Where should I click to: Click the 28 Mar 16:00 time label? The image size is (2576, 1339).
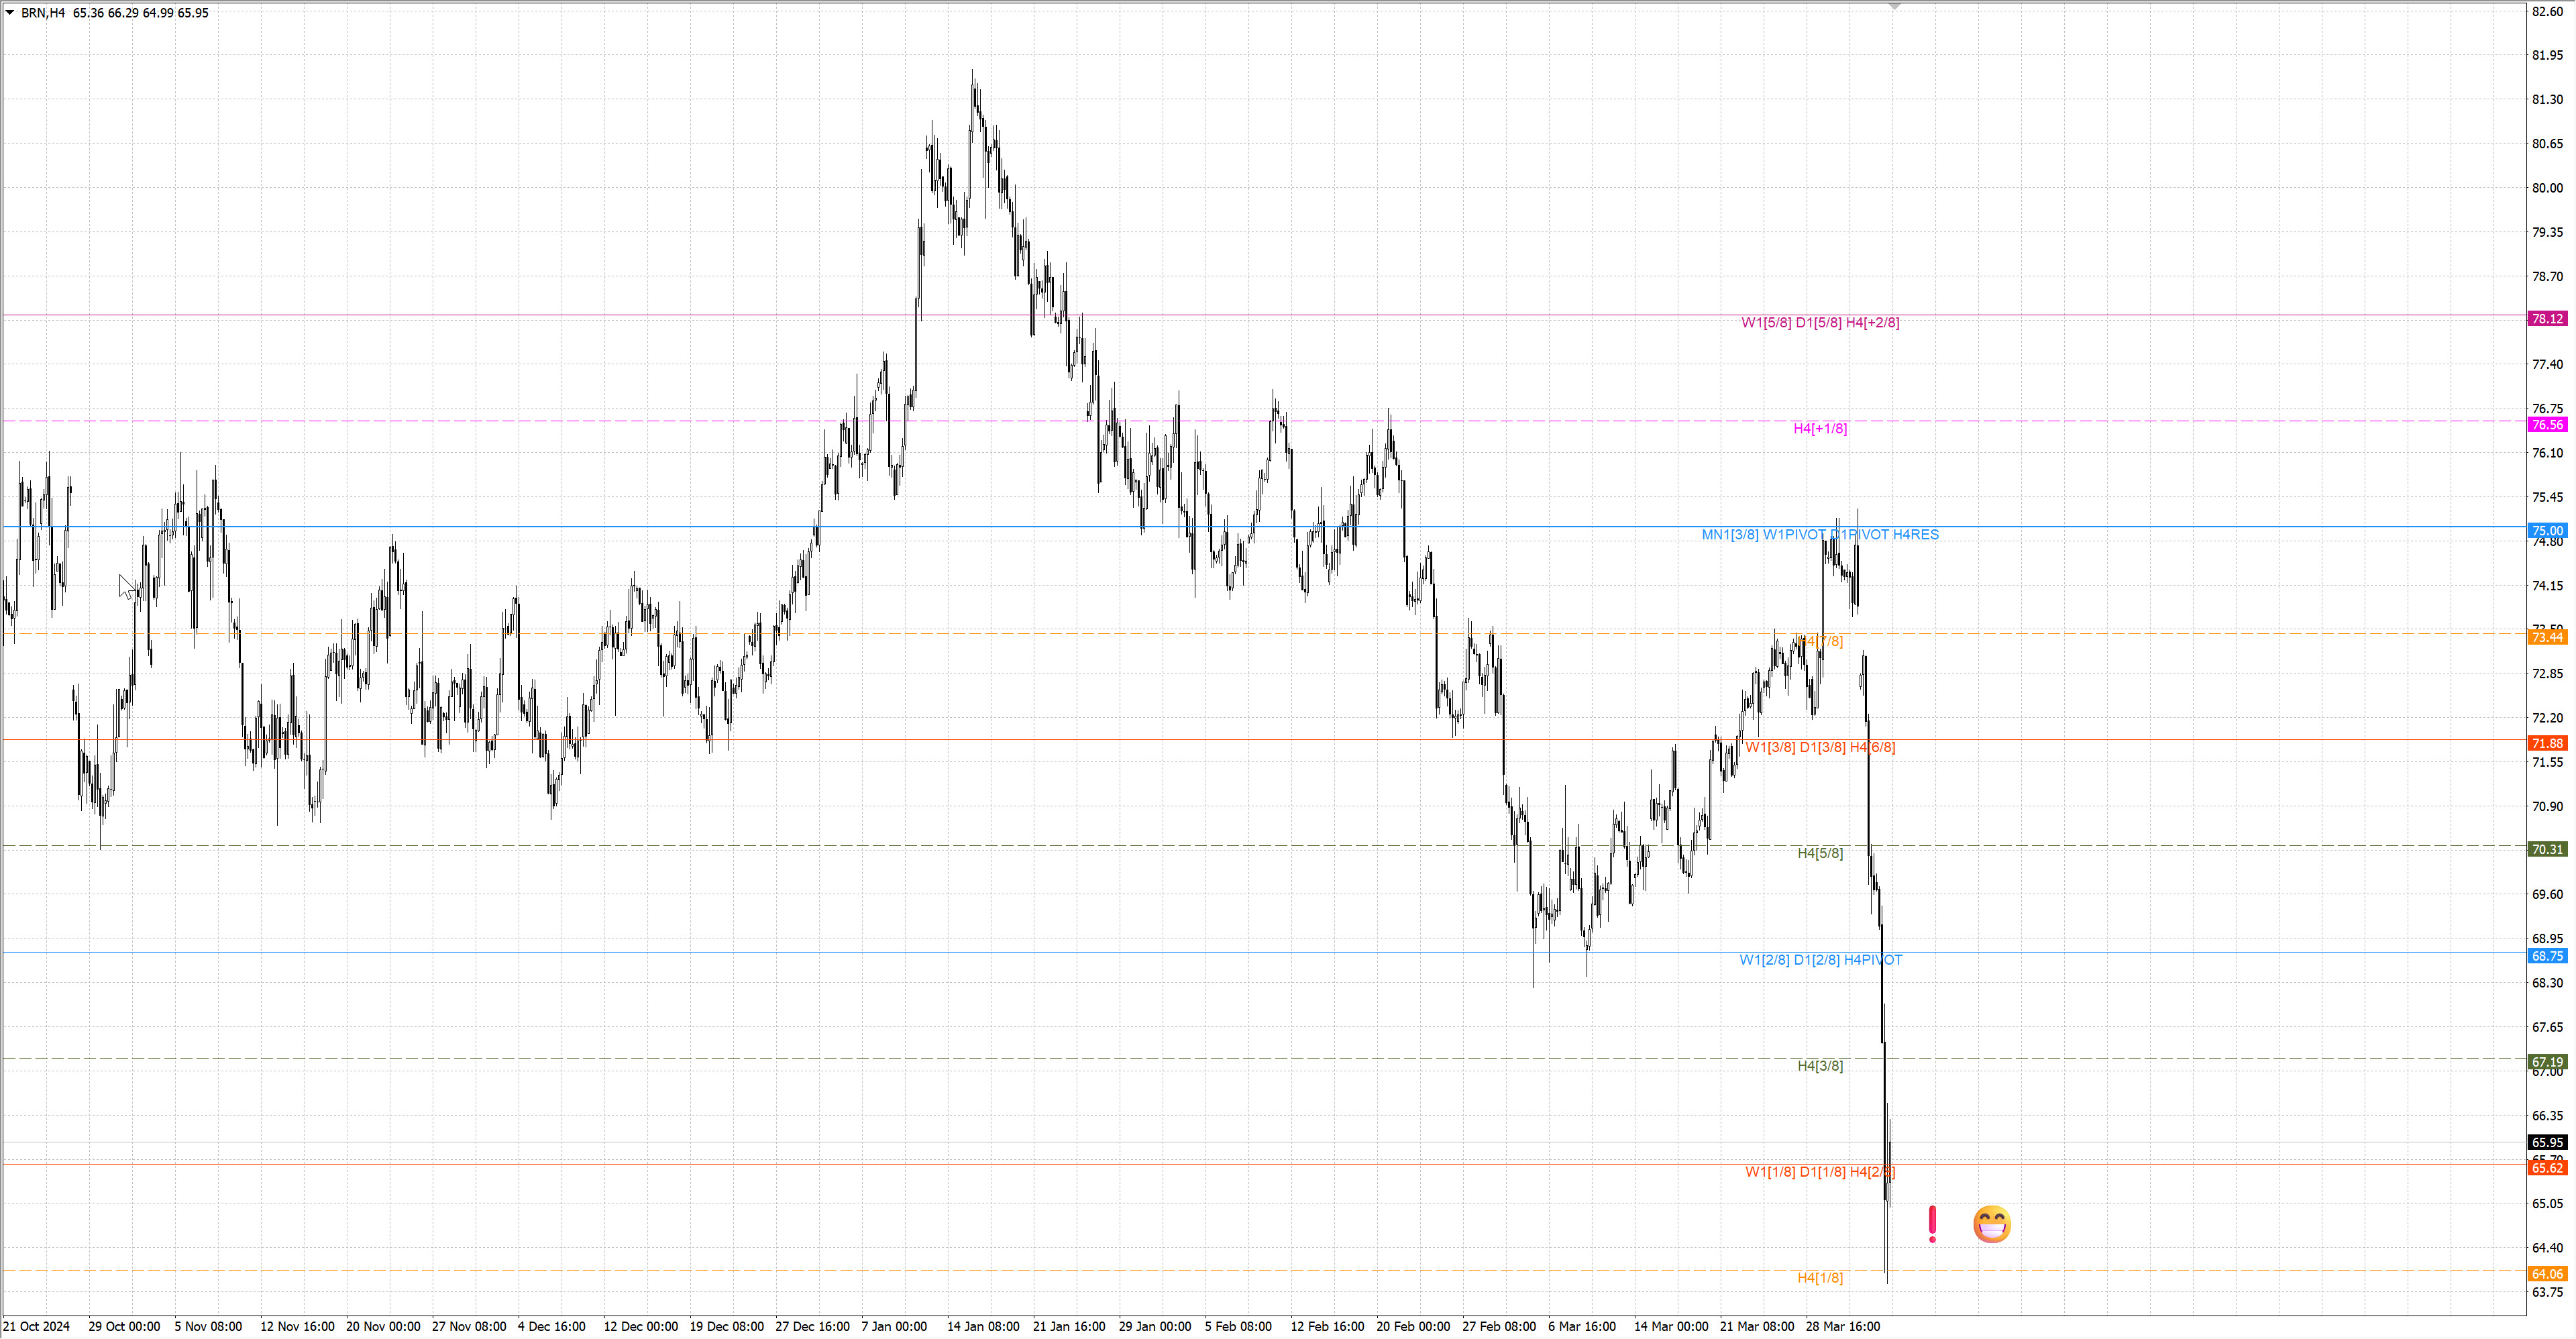tap(1842, 1327)
